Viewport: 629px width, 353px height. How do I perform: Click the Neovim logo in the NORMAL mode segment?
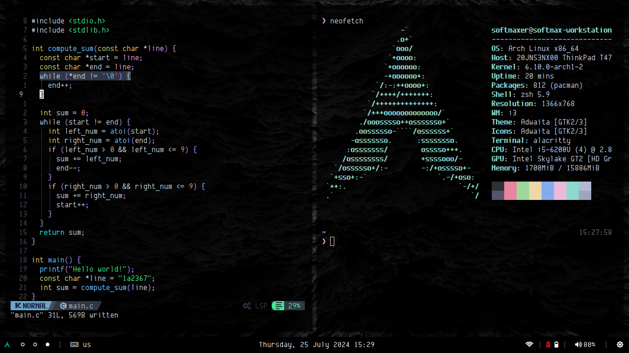coord(18,306)
